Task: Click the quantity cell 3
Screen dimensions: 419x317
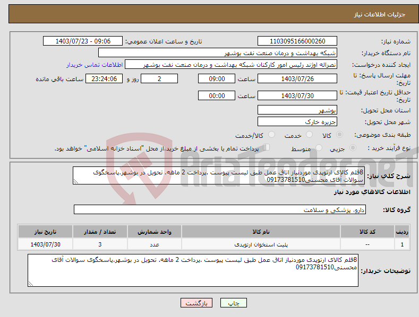Action: point(100,244)
